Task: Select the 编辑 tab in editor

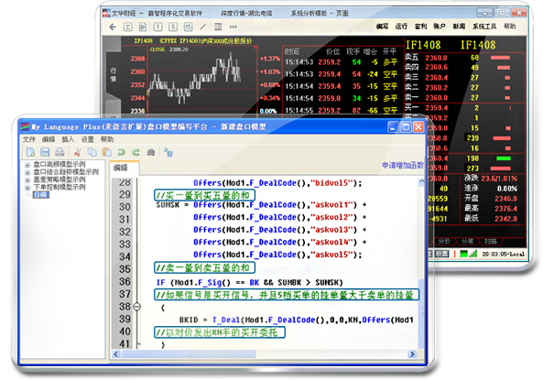Action: tap(124, 168)
